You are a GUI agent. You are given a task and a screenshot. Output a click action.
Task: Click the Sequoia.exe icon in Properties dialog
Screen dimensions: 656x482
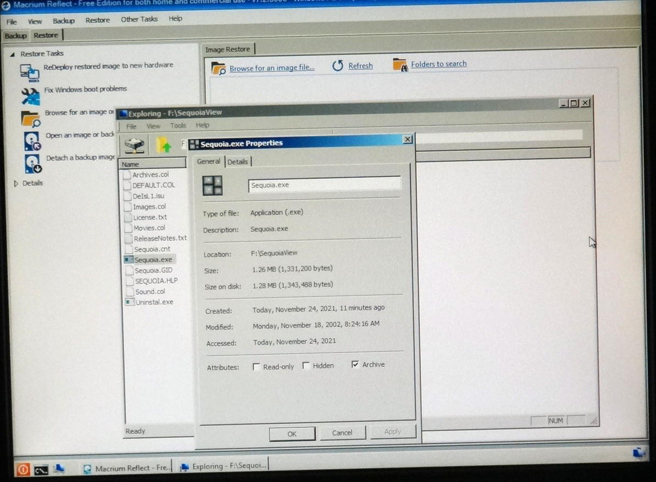click(x=213, y=186)
